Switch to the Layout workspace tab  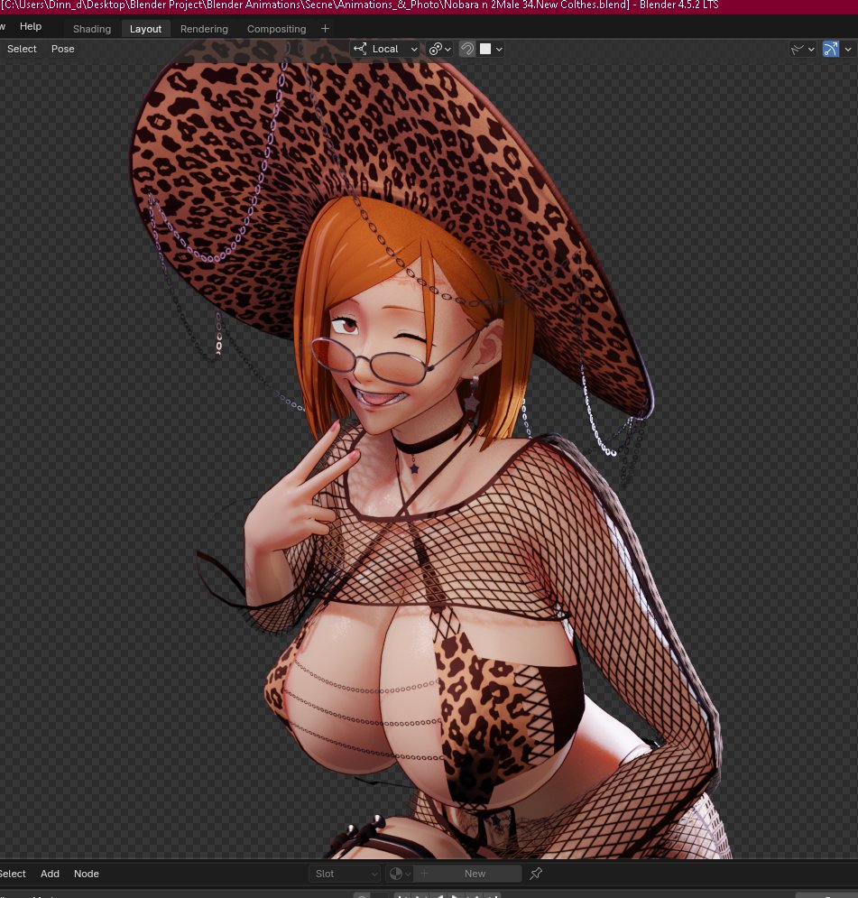click(145, 29)
